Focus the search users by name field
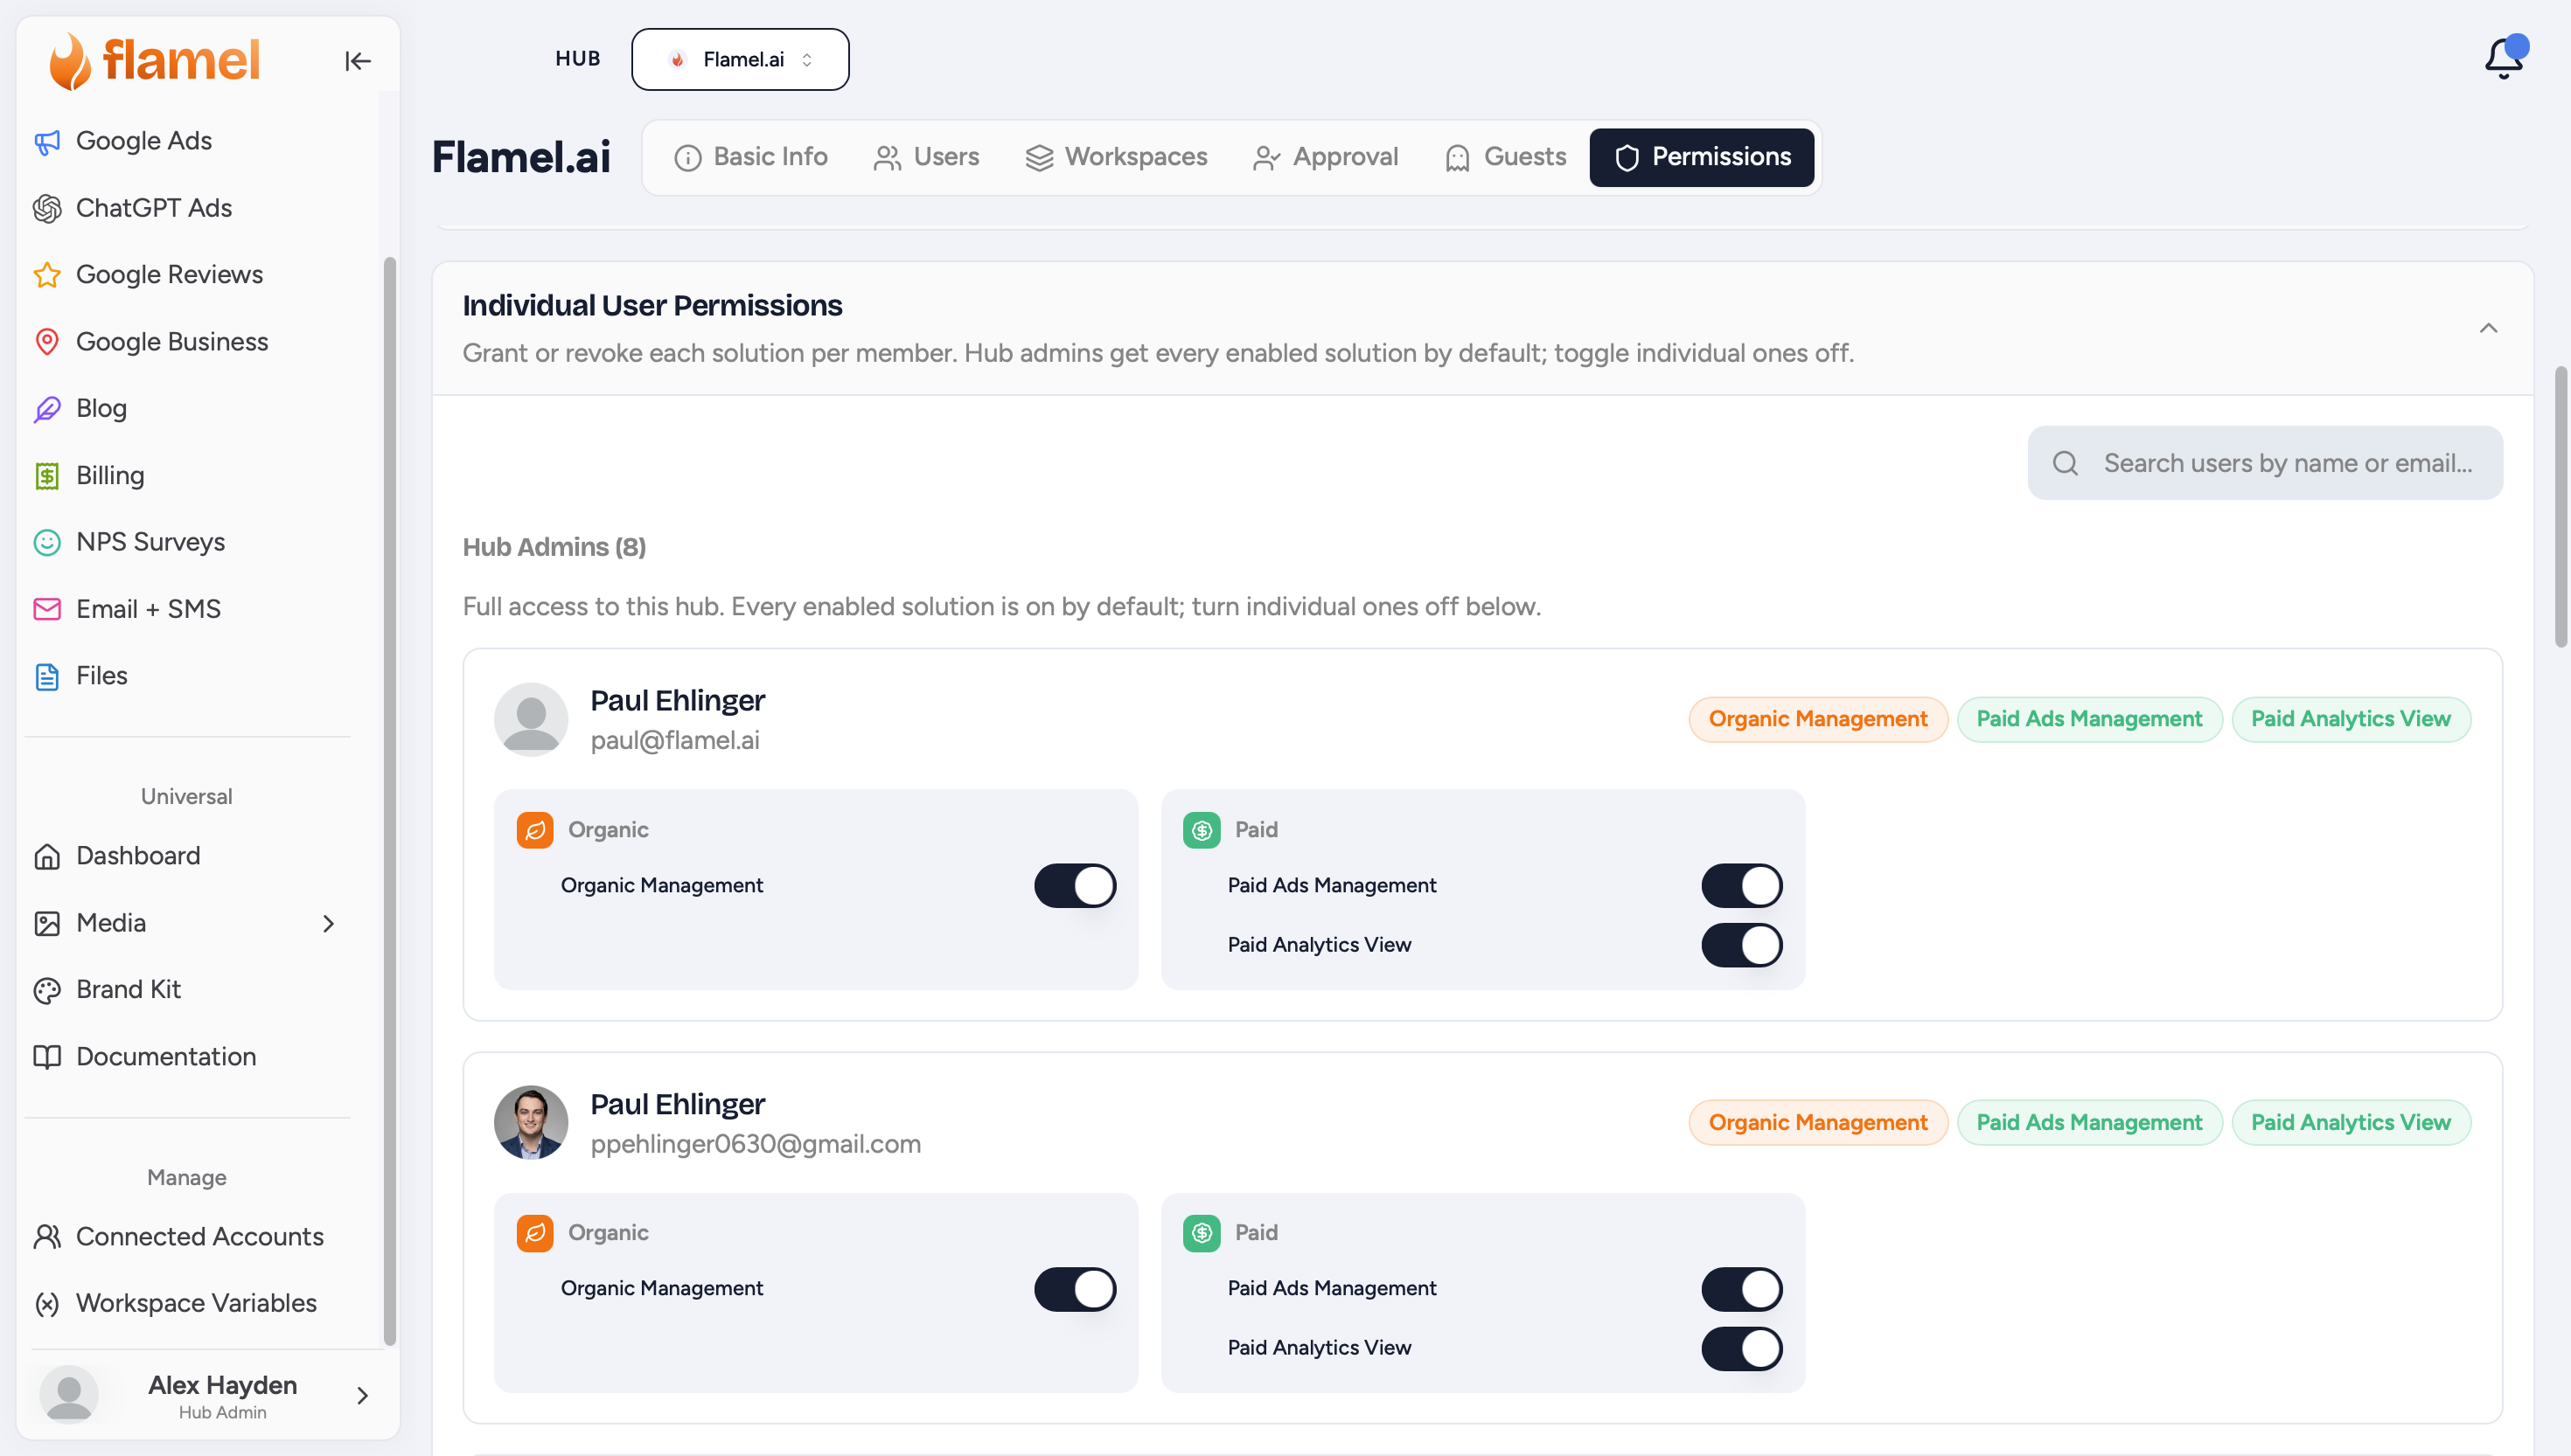 (2265, 463)
